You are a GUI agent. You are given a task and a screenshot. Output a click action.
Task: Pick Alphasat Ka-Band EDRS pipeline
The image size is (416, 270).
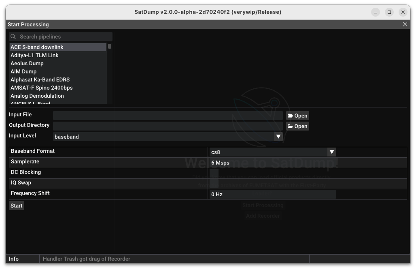pyautogui.click(x=40, y=79)
